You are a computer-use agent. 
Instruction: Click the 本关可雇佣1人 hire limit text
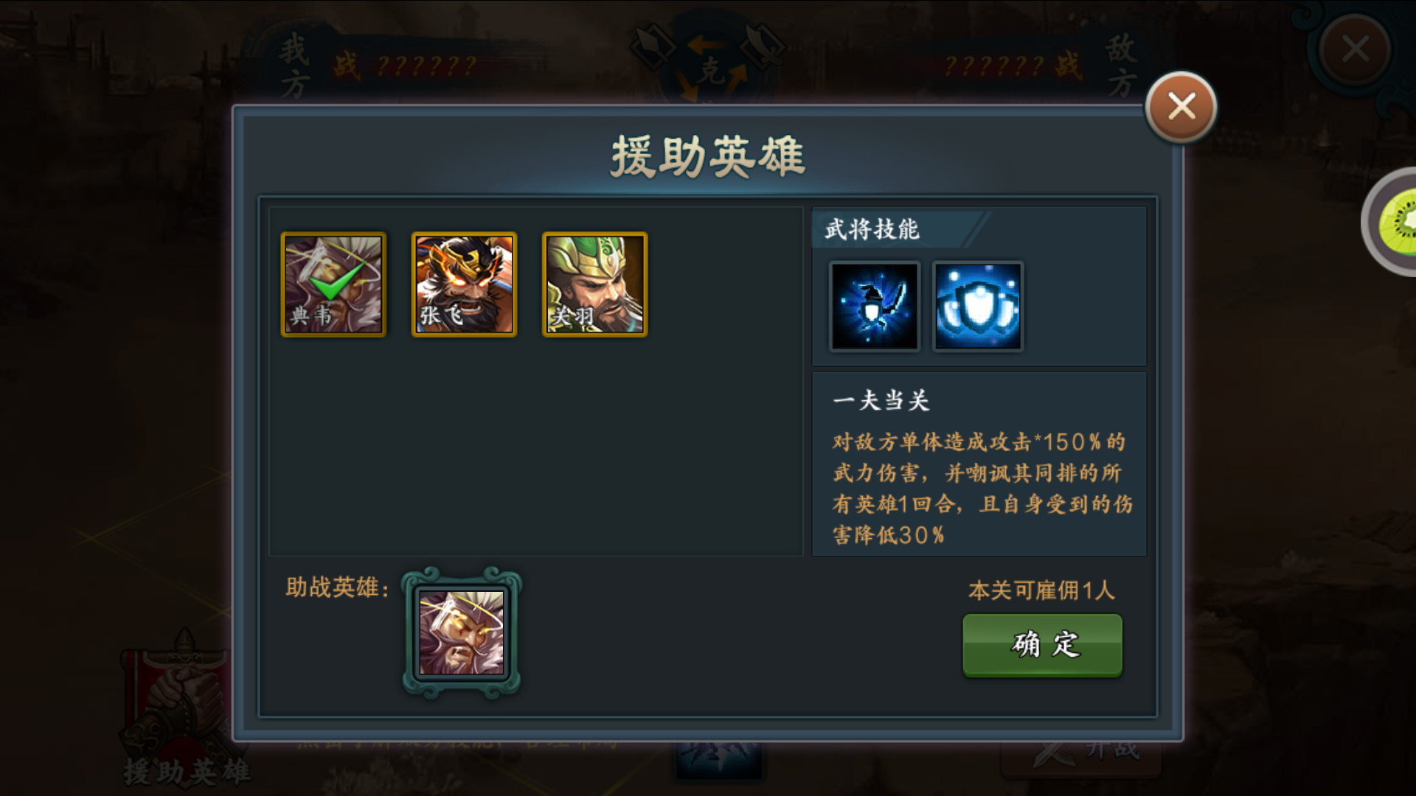click(1041, 590)
